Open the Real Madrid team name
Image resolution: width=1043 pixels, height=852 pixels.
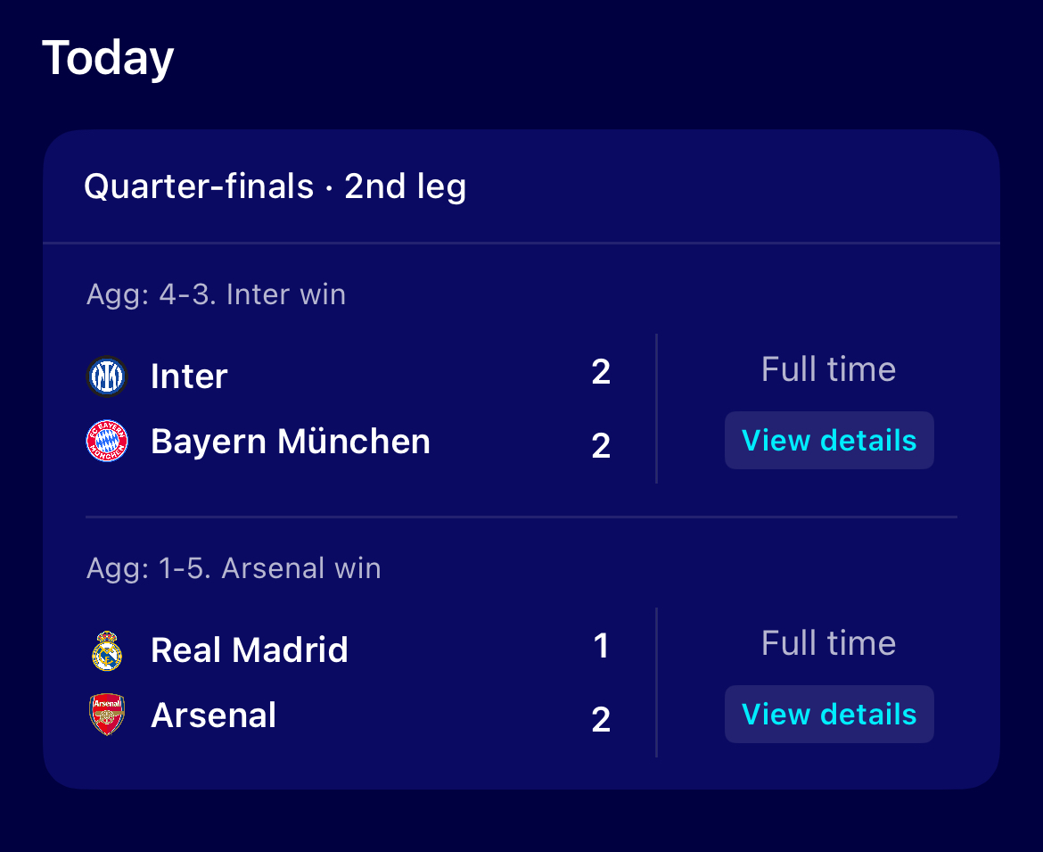pyautogui.click(x=250, y=650)
